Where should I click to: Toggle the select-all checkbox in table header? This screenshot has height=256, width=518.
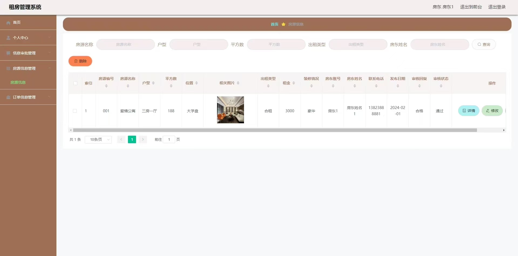pos(75,83)
